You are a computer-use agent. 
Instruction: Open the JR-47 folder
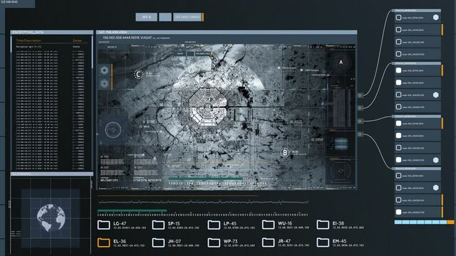[268, 242]
